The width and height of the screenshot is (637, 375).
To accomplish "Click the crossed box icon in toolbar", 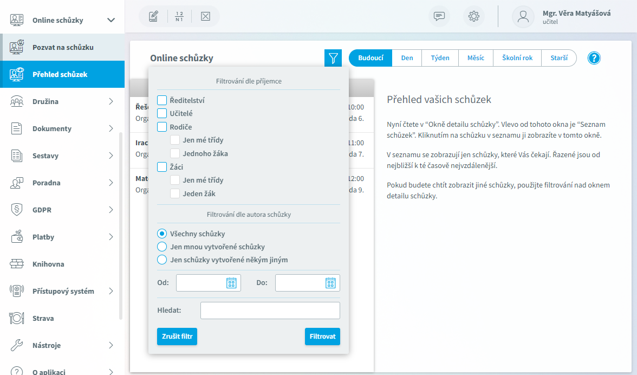I will 206,16.
